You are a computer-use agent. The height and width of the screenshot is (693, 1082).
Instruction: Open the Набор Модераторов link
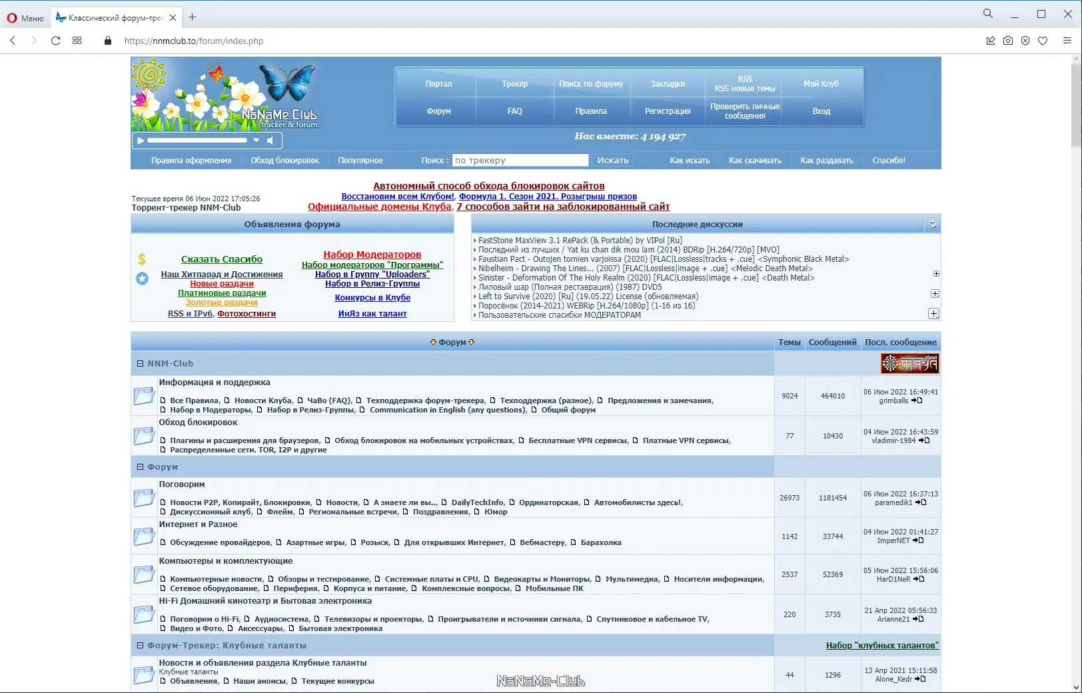coord(372,255)
